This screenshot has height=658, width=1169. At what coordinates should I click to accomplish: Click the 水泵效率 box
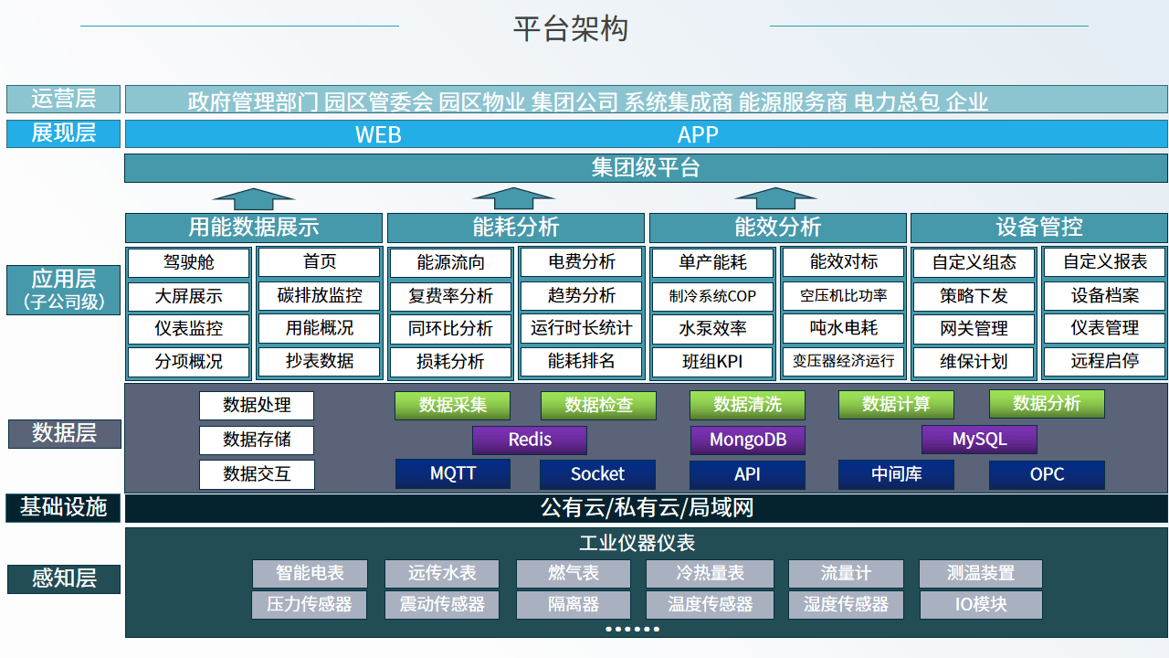pyautogui.click(x=712, y=329)
